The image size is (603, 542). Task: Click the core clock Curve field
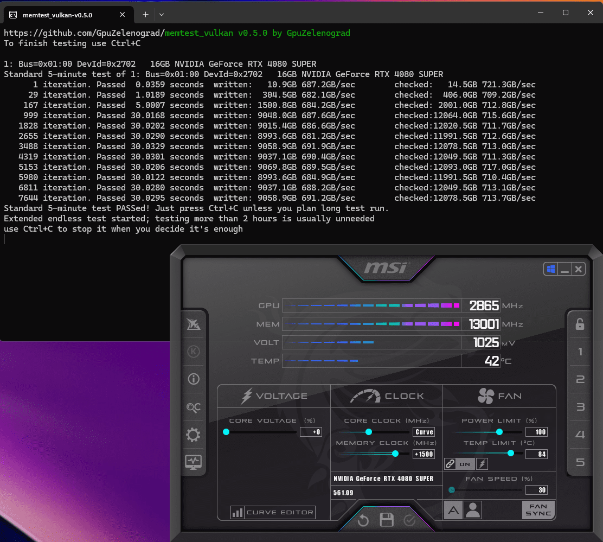pyautogui.click(x=424, y=432)
